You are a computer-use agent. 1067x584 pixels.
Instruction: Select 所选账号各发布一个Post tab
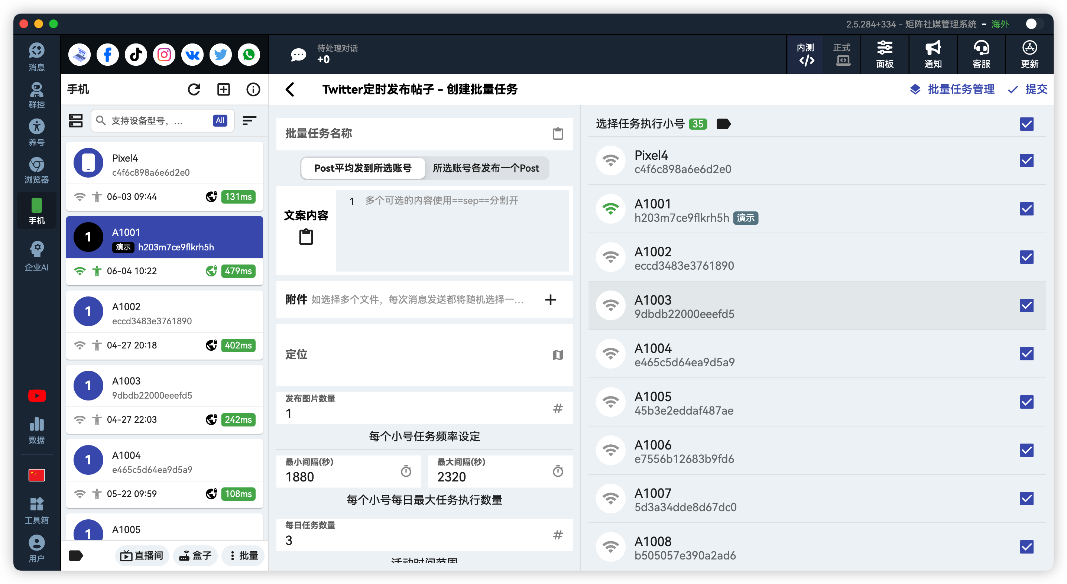point(486,168)
